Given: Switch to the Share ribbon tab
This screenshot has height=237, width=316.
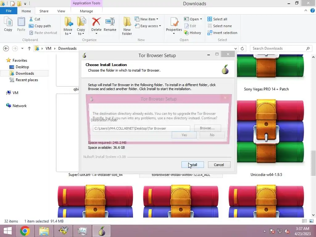Looking at the screenshot, I should [44, 11].
